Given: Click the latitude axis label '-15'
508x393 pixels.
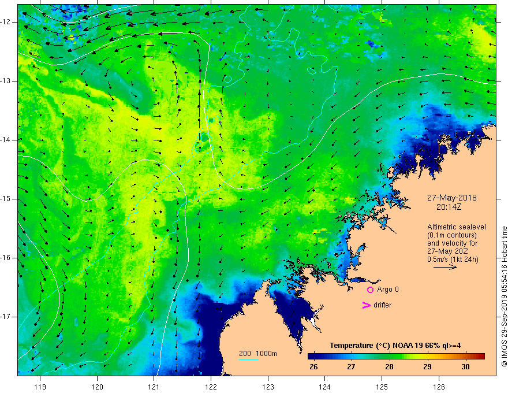Looking at the screenshot, I should 6,199.
